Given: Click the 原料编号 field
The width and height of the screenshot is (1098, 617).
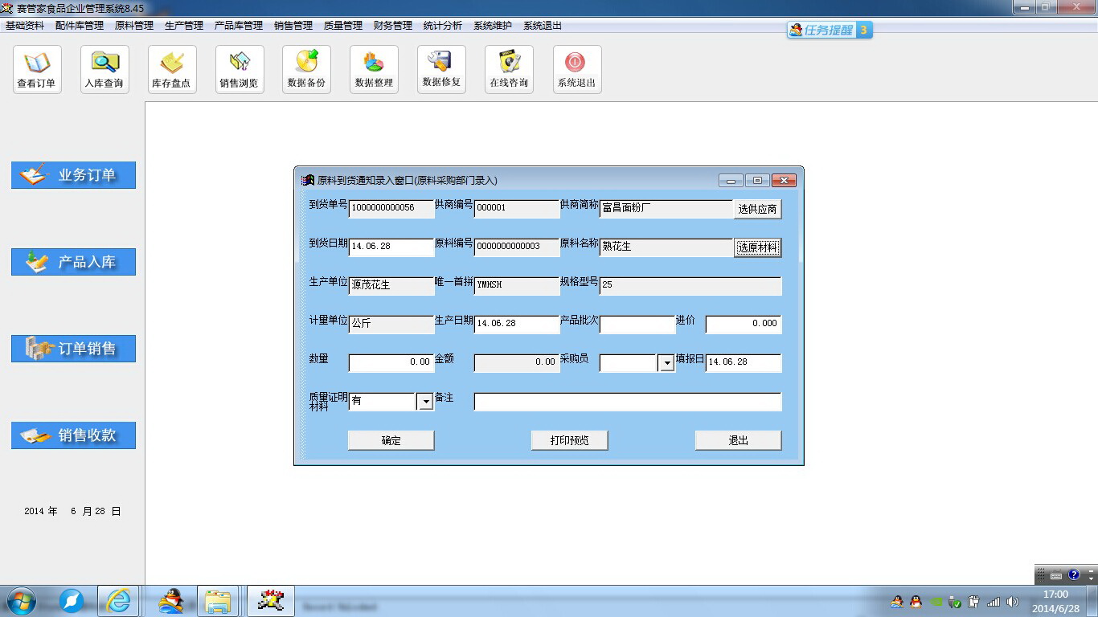Looking at the screenshot, I should pyautogui.click(x=517, y=247).
